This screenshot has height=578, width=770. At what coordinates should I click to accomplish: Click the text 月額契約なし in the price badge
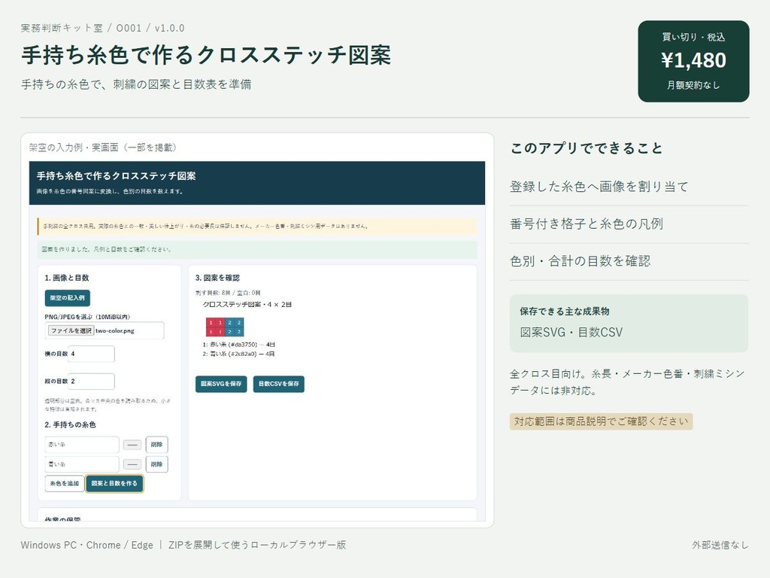[x=693, y=86]
